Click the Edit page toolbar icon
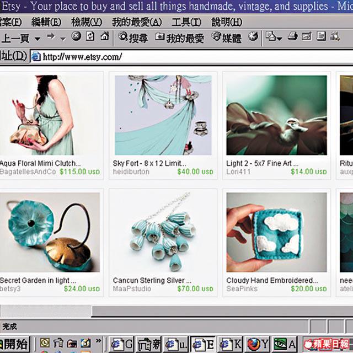The image size is (353, 353). [307, 36]
